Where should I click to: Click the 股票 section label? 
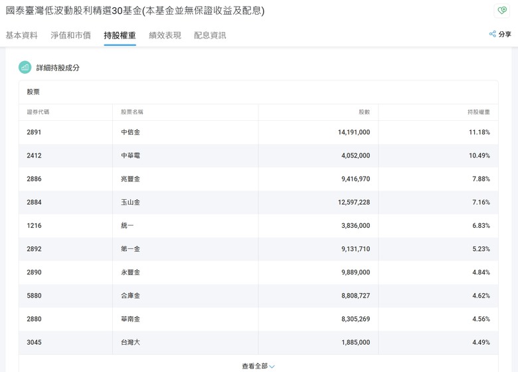point(33,92)
